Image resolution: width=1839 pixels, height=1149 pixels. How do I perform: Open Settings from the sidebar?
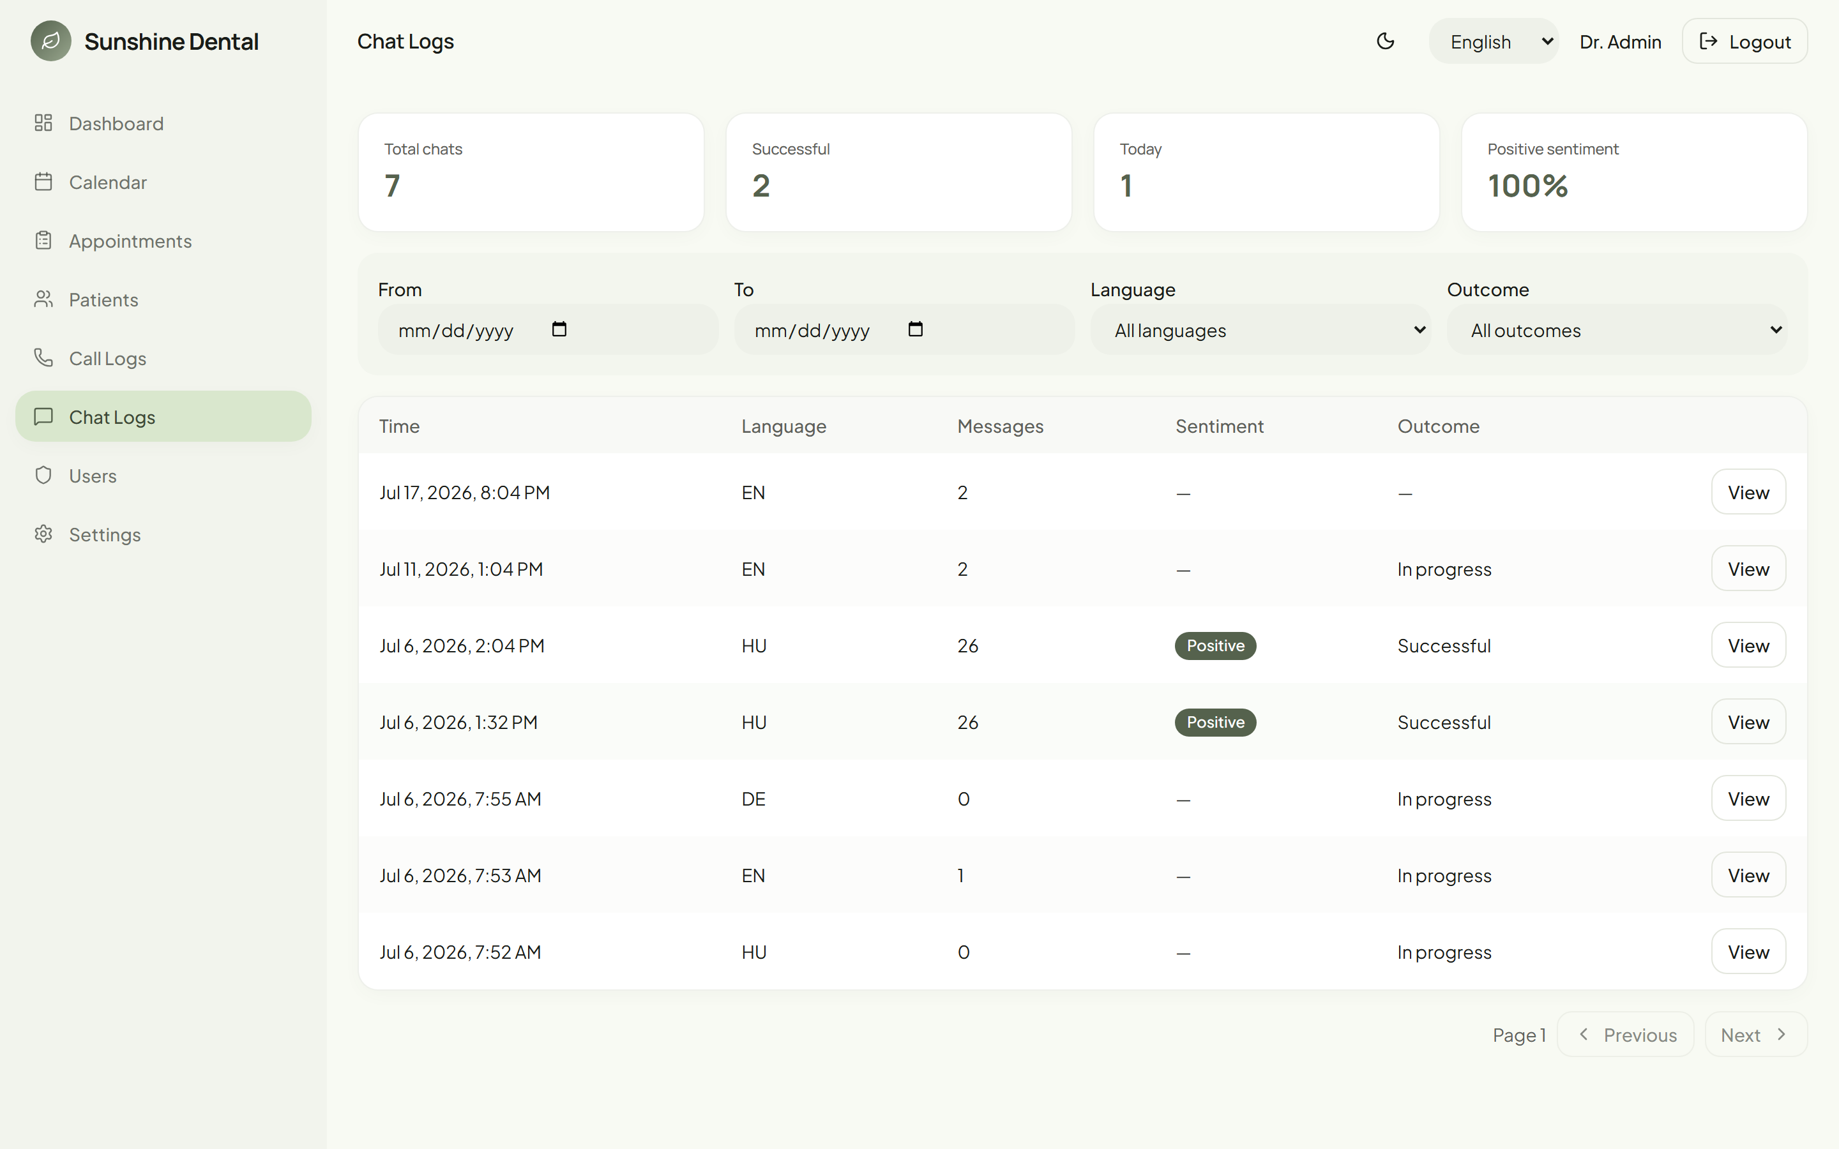(x=163, y=534)
